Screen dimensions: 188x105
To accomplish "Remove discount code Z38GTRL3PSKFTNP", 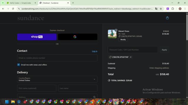I will (130, 57).
